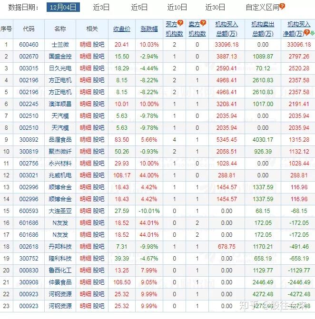315x319 pixels.
Task: Click stock name 兆威机电
Action: 60,175
